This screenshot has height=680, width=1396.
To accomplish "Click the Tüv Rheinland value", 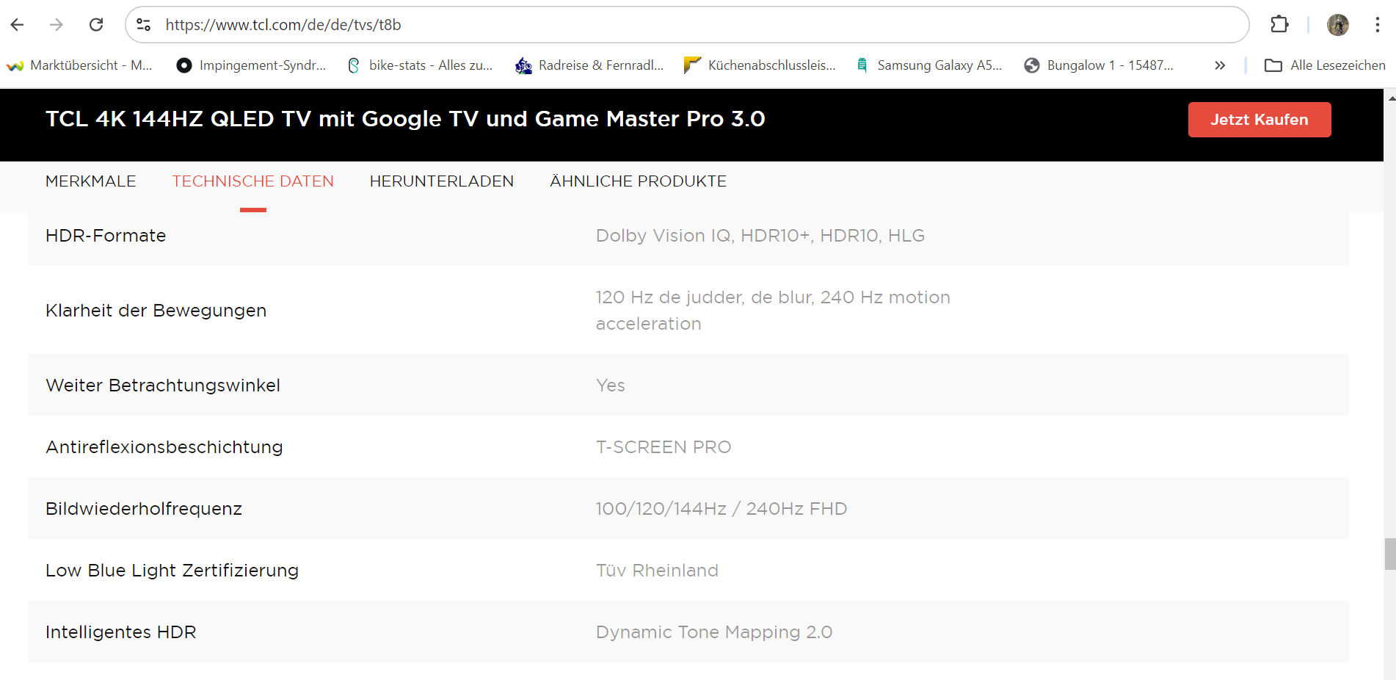I will pyautogui.click(x=657, y=571).
